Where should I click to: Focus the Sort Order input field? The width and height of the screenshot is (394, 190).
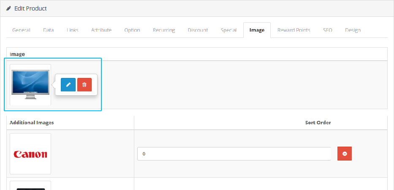point(234,154)
